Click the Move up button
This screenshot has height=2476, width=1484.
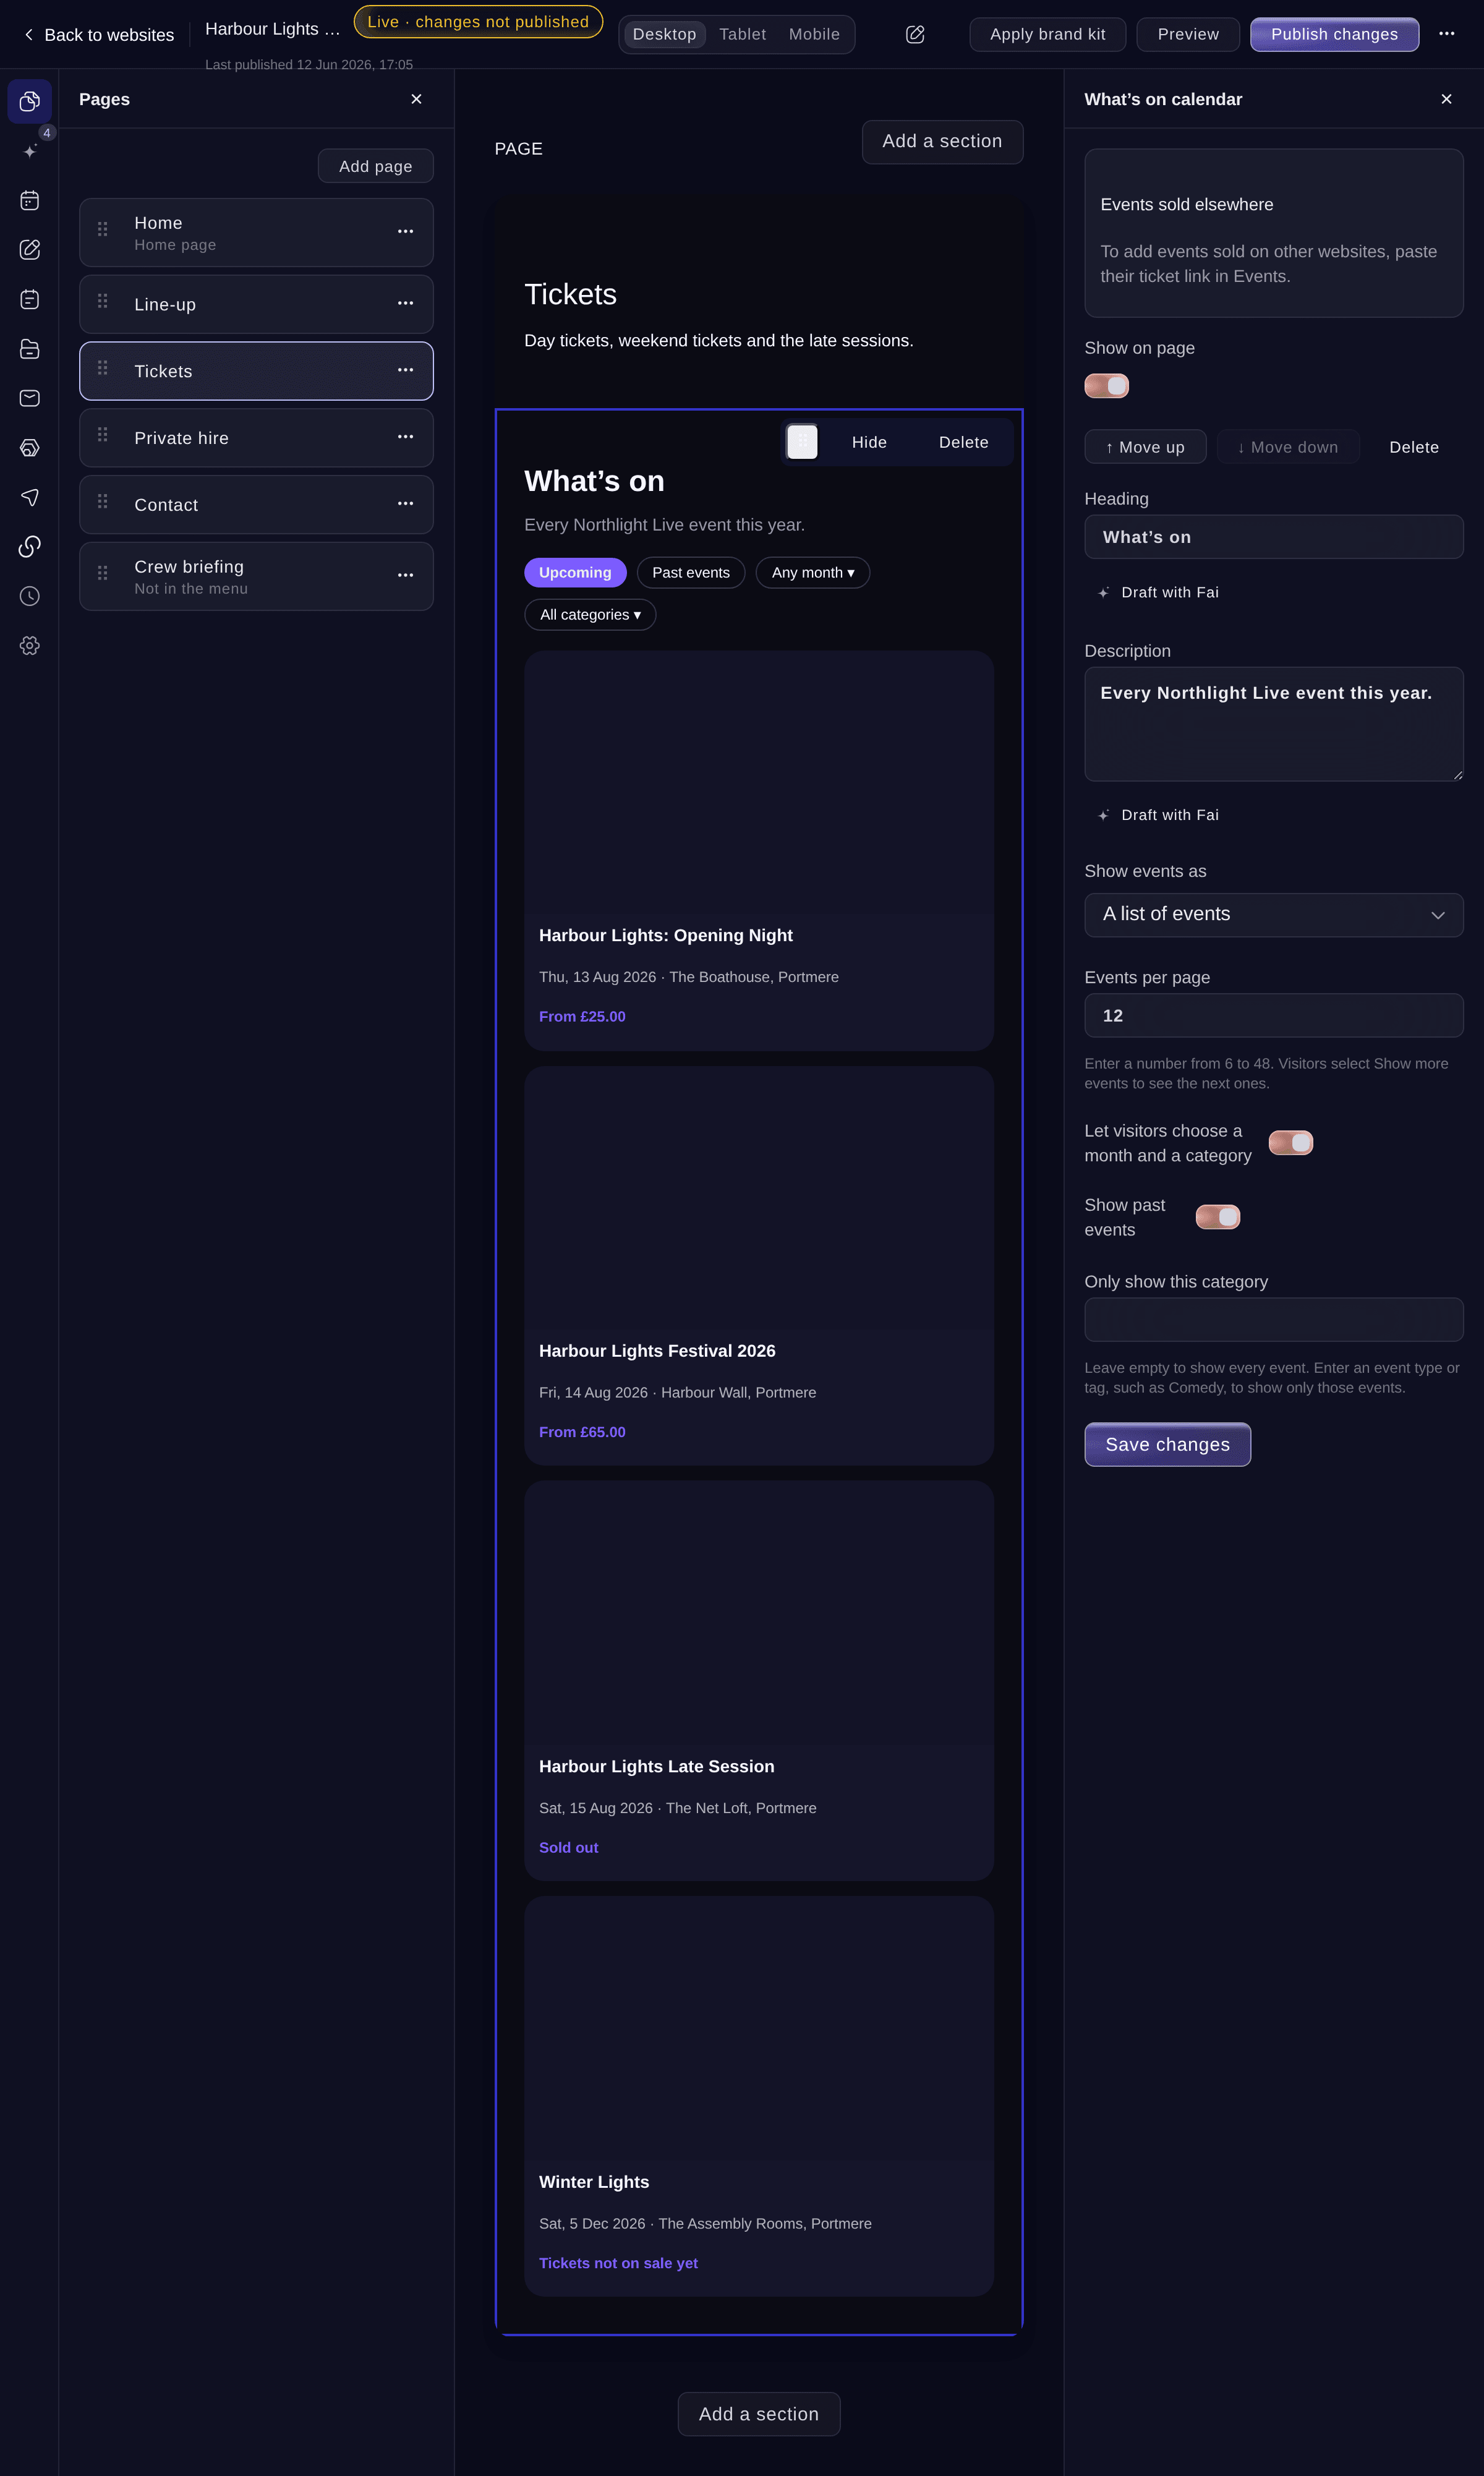point(1145,447)
